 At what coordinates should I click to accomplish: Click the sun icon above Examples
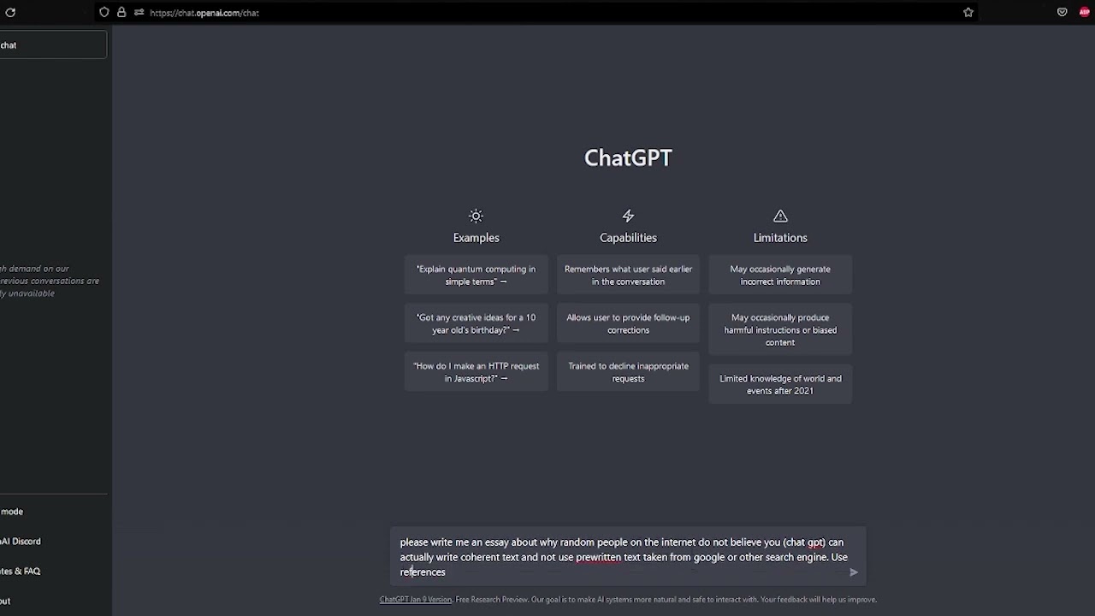[x=476, y=216]
